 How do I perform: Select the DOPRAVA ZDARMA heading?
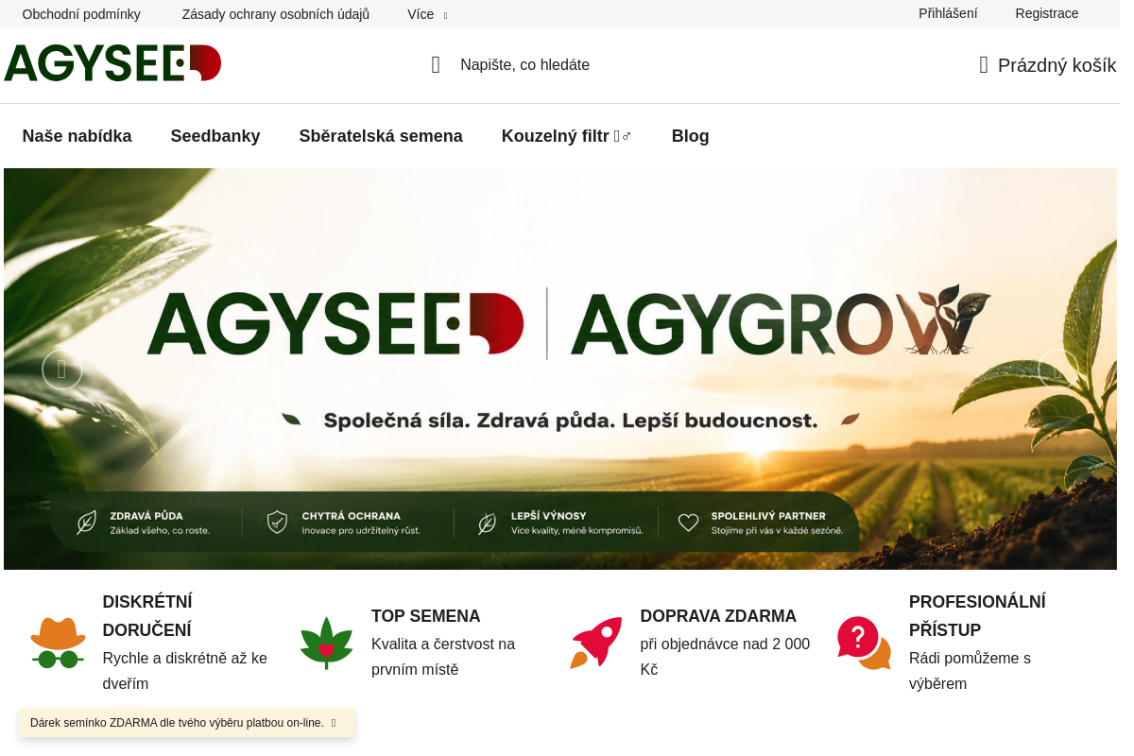pos(718,616)
